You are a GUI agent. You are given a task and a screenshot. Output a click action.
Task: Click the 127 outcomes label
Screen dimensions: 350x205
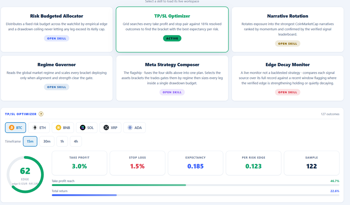point(330,114)
